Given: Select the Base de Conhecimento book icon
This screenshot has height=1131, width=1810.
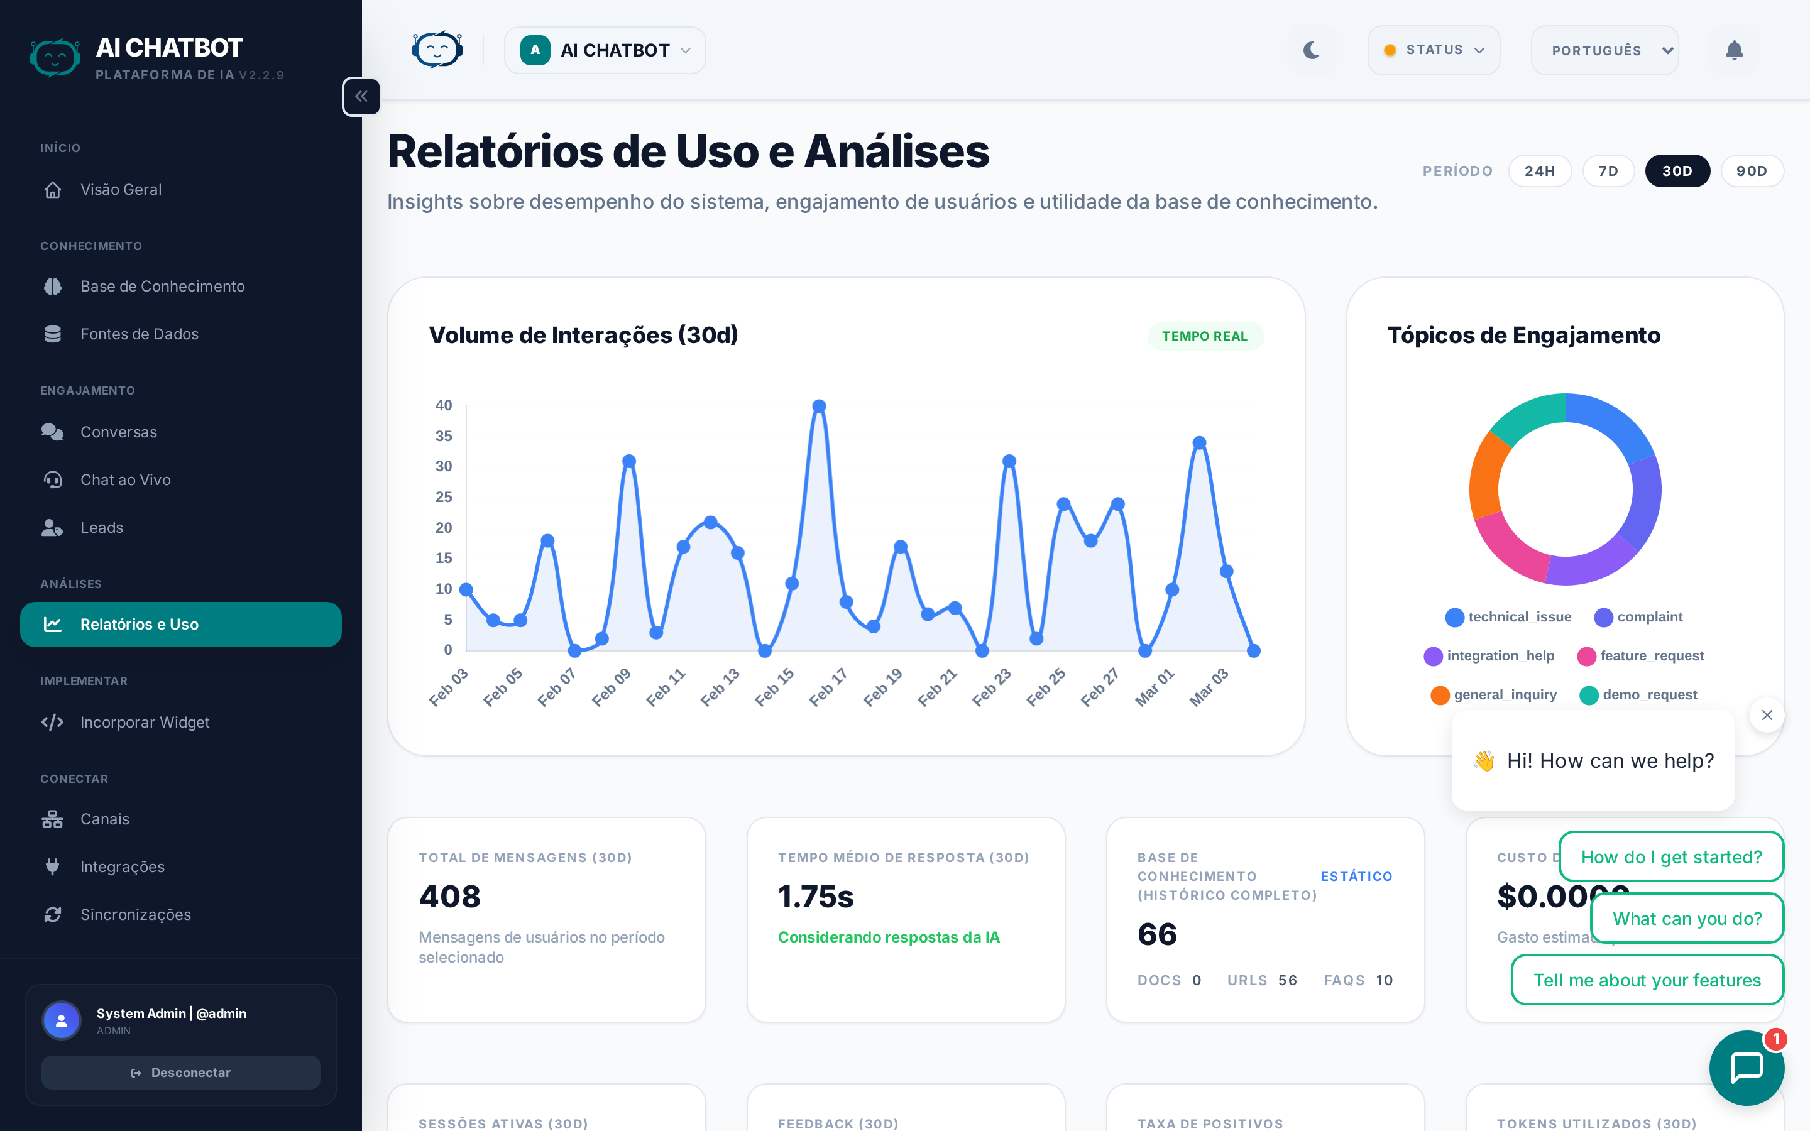Looking at the screenshot, I should coord(52,286).
